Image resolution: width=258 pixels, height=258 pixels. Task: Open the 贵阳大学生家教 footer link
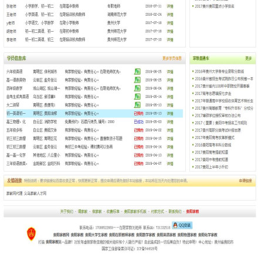[96, 235]
